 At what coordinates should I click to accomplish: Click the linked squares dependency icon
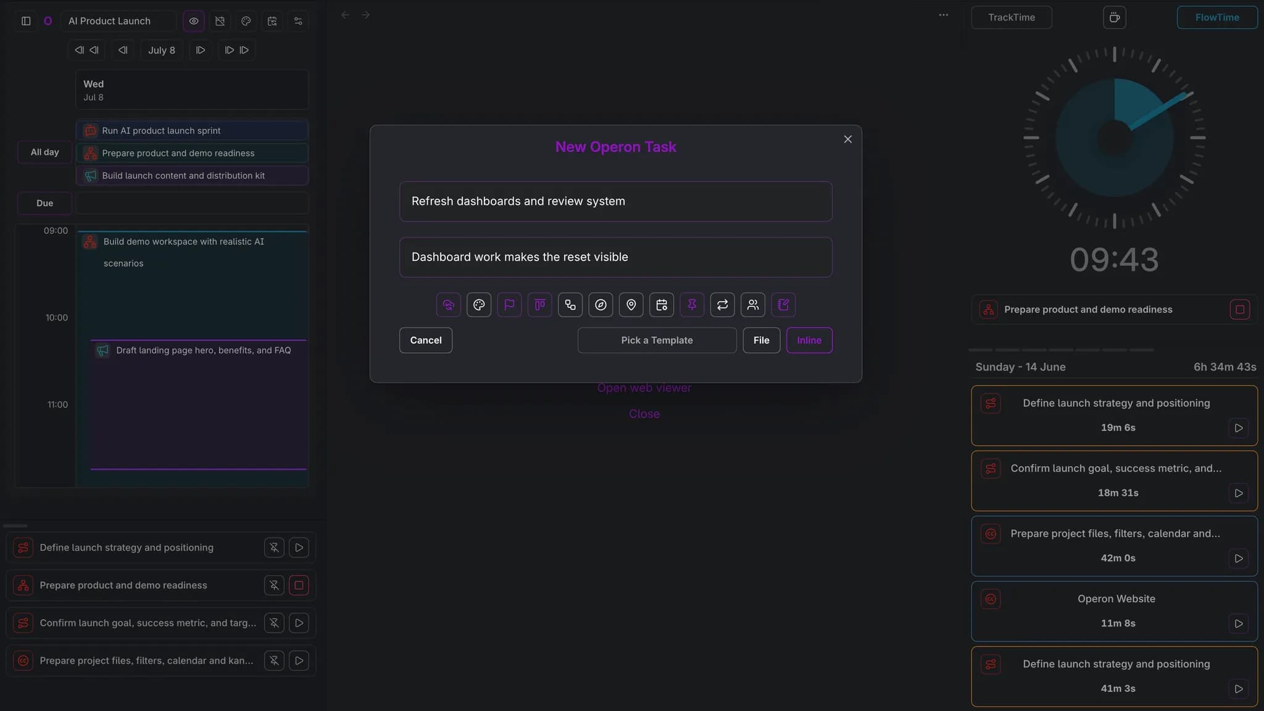point(570,304)
